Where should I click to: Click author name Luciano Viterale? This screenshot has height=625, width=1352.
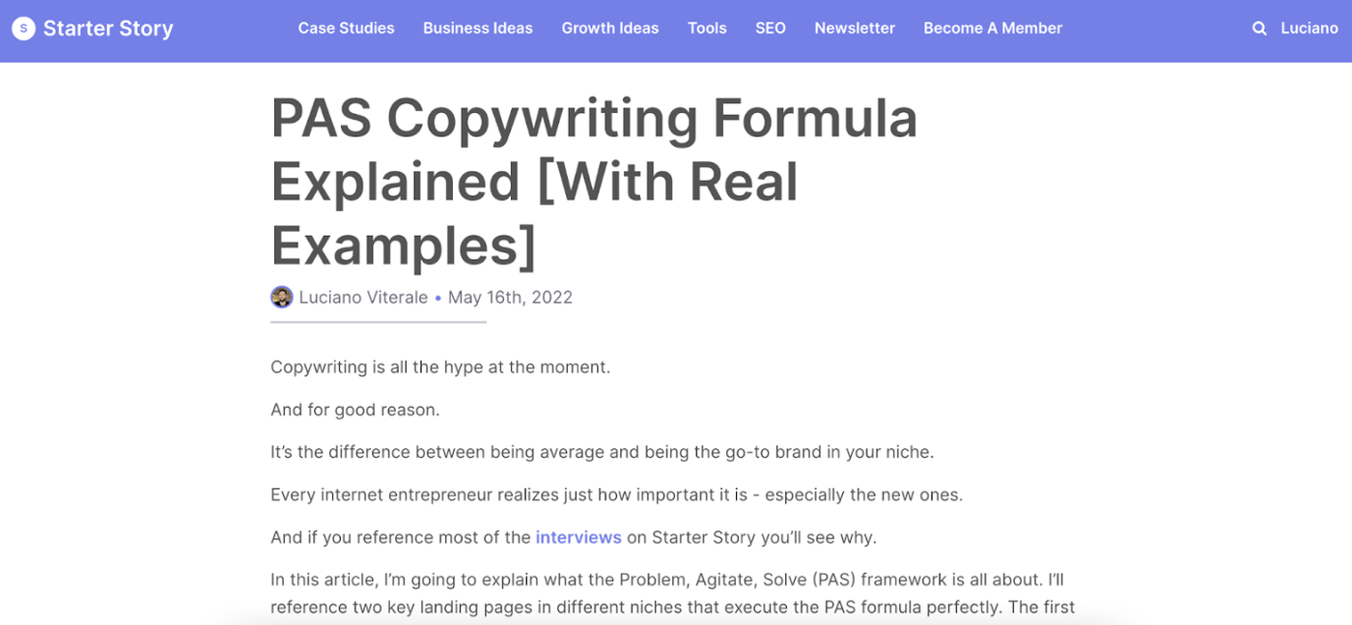363,298
